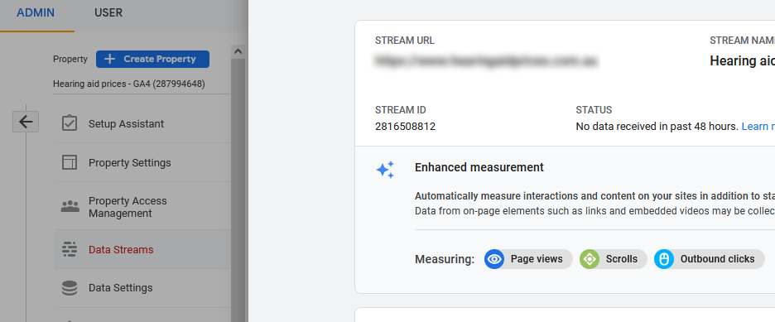Viewport: 775px width, 322px height.
Task: Click the Scrolls chip
Action: pos(614,259)
